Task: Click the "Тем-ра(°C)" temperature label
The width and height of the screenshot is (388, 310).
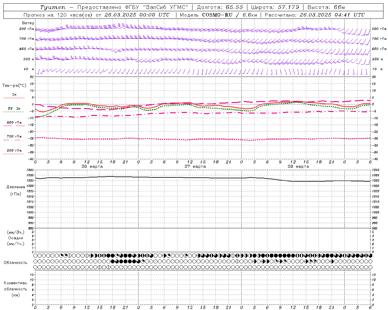Action: click(x=14, y=86)
